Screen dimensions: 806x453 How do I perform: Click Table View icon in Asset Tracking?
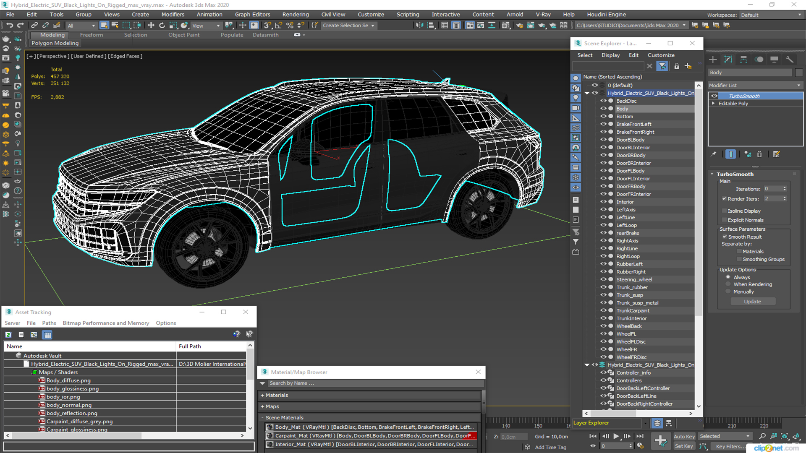pos(47,335)
